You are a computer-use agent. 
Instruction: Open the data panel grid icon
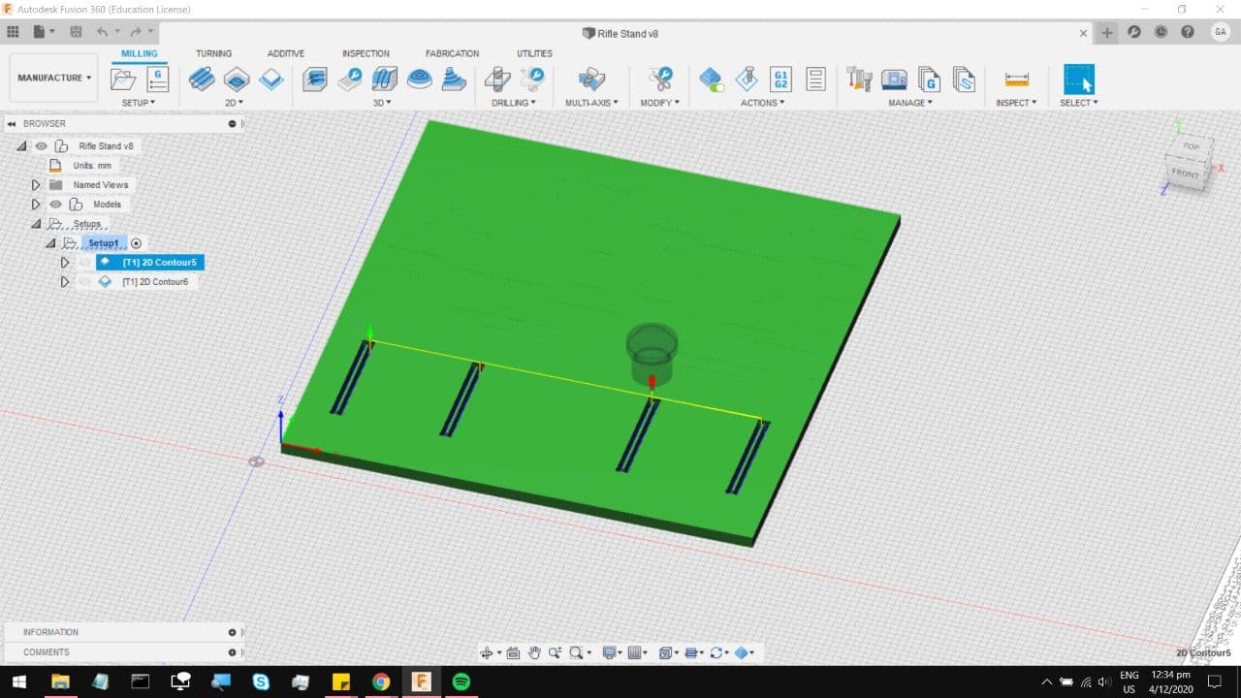pyautogui.click(x=13, y=32)
